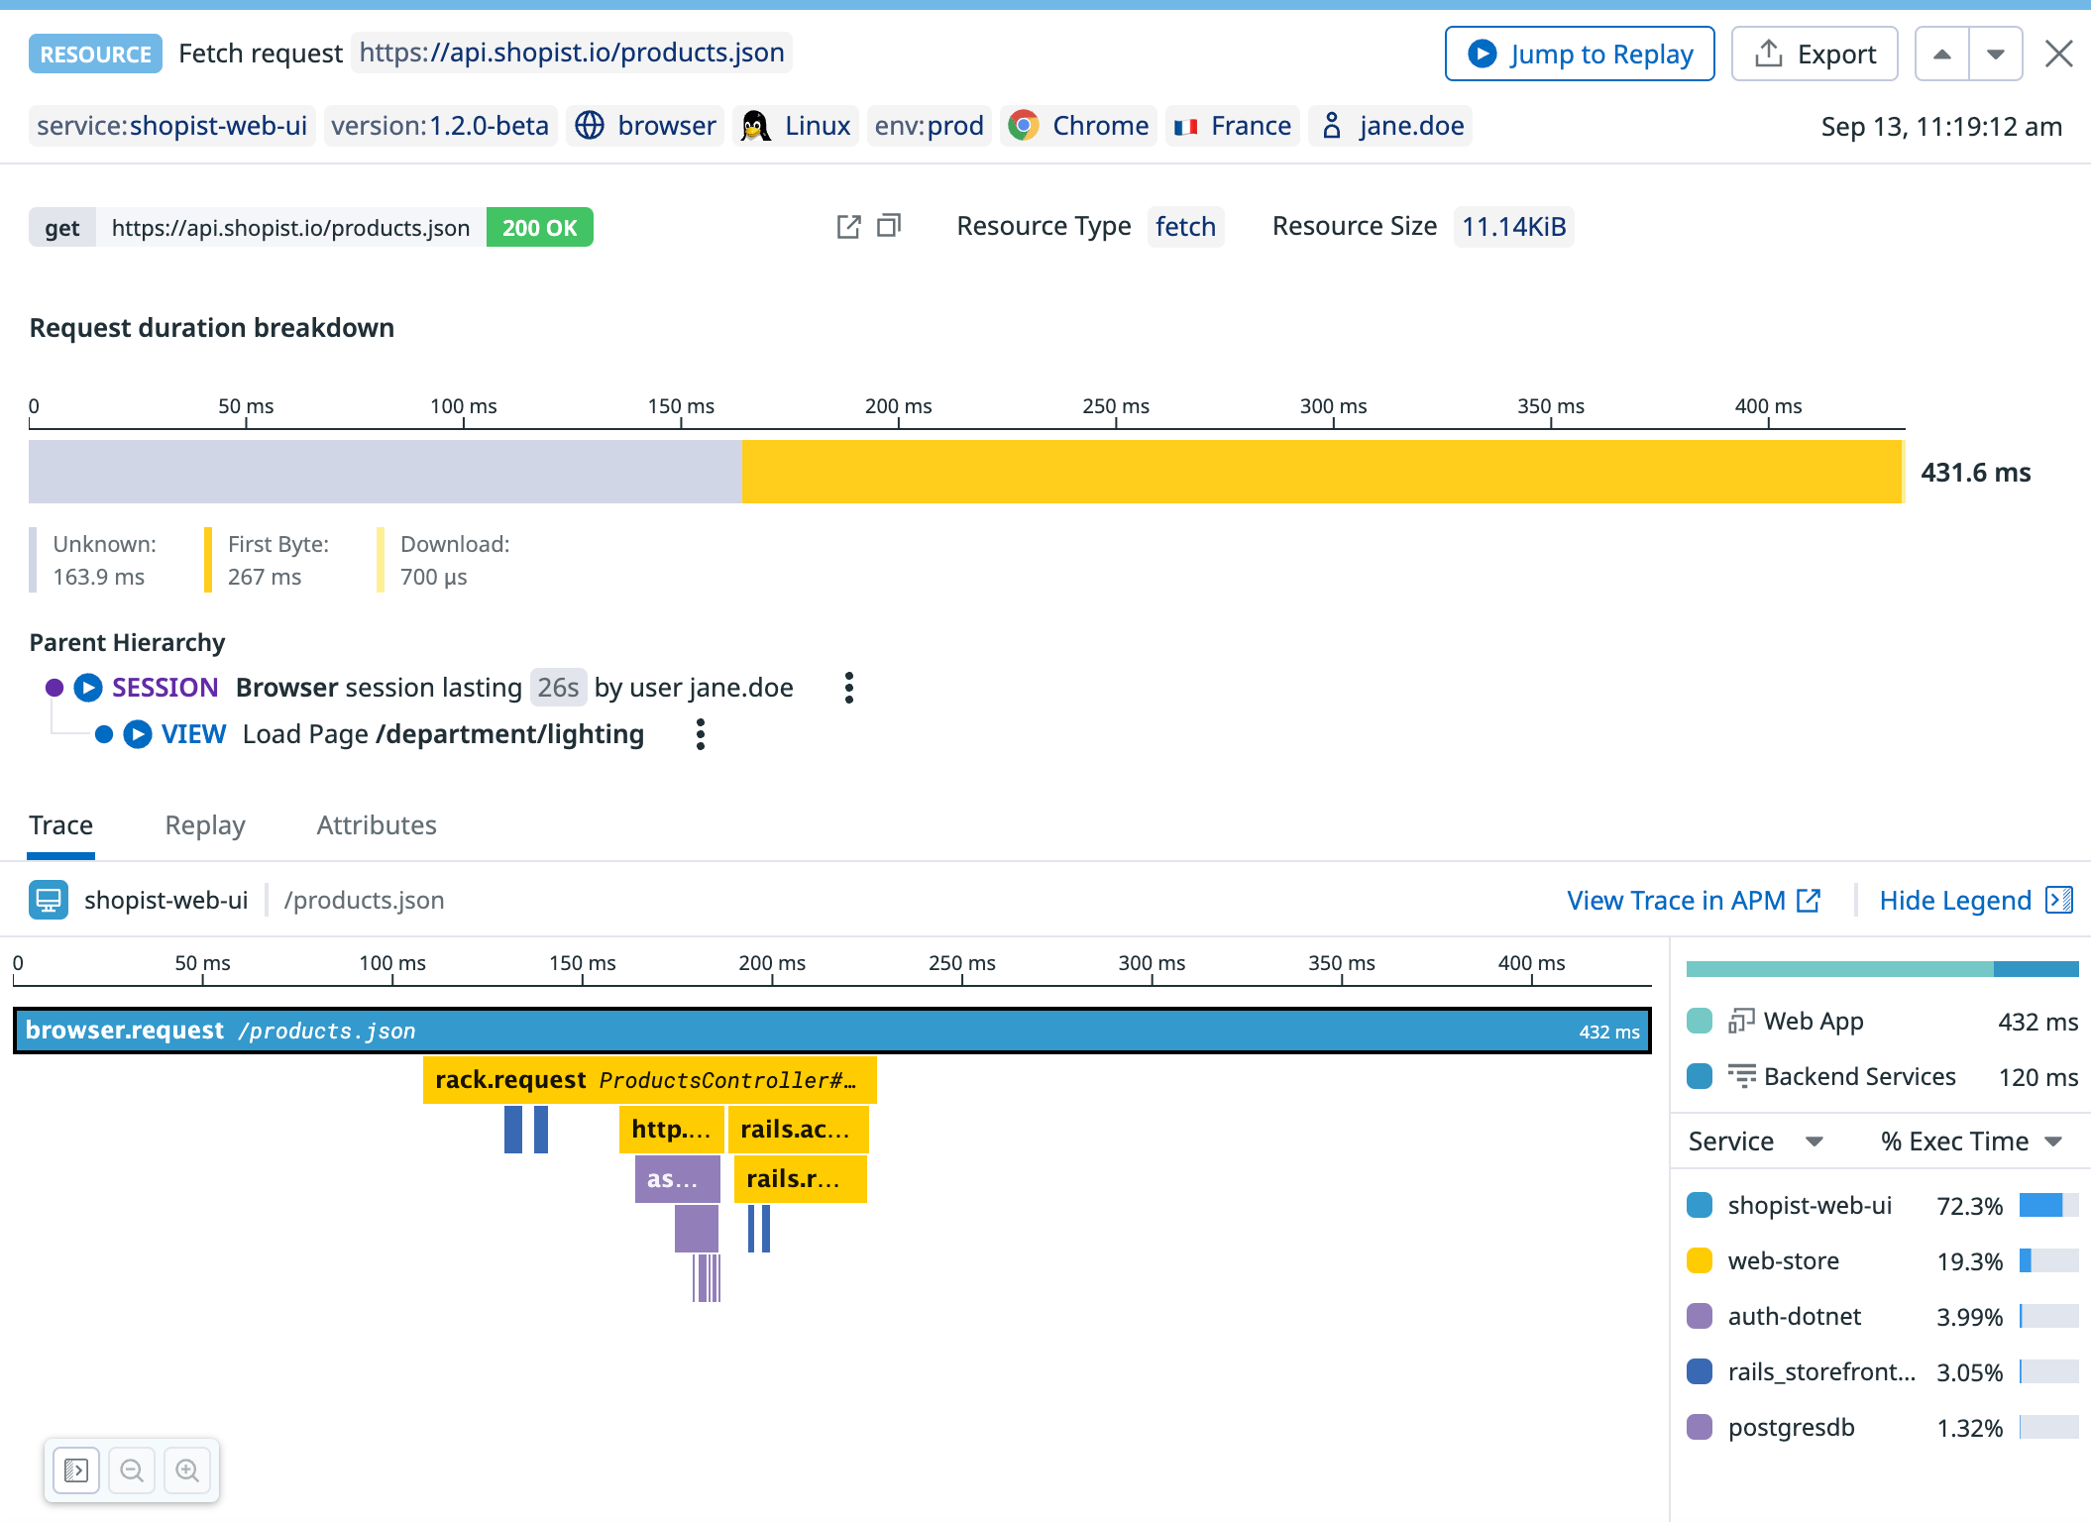The width and height of the screenshot is (2091, 1522).
Task: Click zoom in magnifier icon
Action: point(187,1470)
